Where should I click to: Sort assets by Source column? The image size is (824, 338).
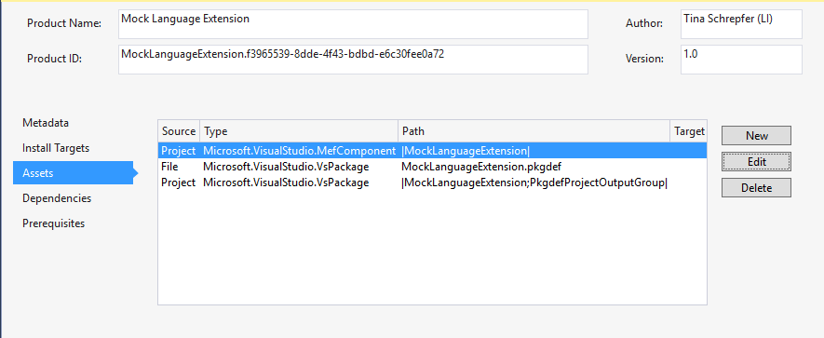tap(179, 131)
